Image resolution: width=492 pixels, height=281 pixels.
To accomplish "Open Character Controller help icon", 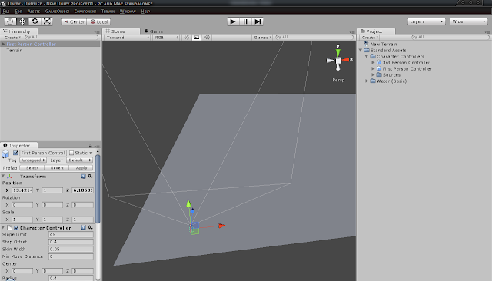I will pos(83,227).
